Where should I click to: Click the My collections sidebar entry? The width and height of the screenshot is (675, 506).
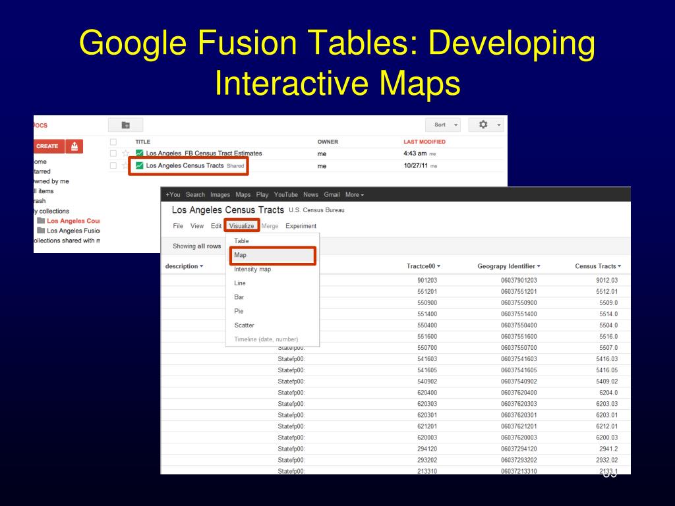(51, 211)
